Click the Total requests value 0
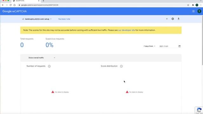The width and height of the screenshot is (203, 114). coord(22,45)
